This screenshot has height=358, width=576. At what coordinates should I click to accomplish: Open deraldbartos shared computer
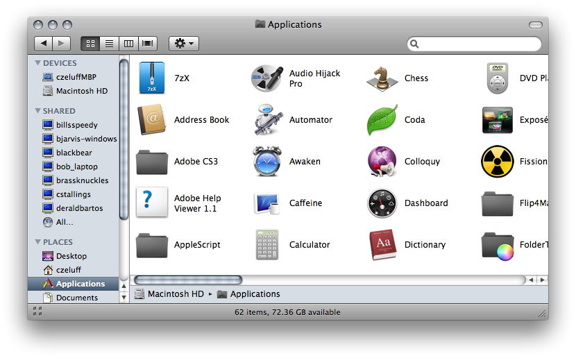coord(74,208)
